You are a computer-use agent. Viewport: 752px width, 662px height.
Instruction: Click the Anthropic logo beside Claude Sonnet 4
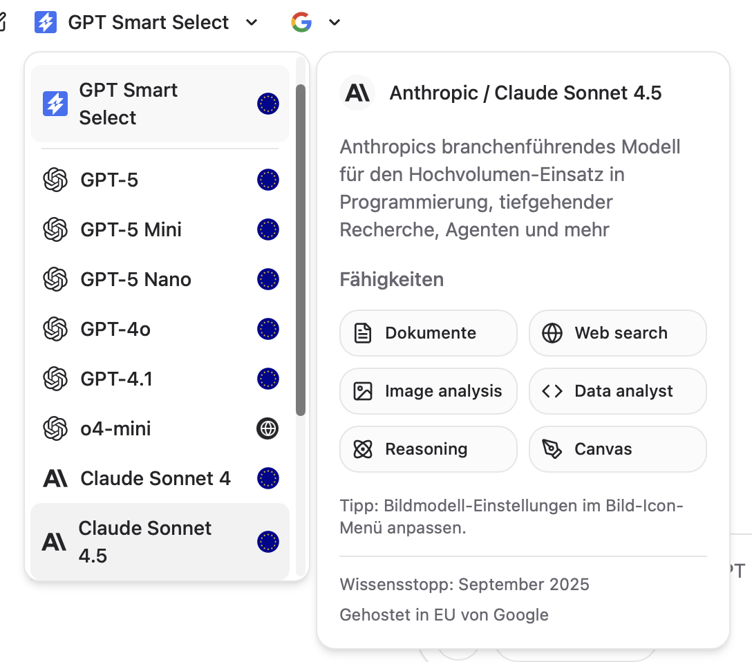[x=55, y=478]
